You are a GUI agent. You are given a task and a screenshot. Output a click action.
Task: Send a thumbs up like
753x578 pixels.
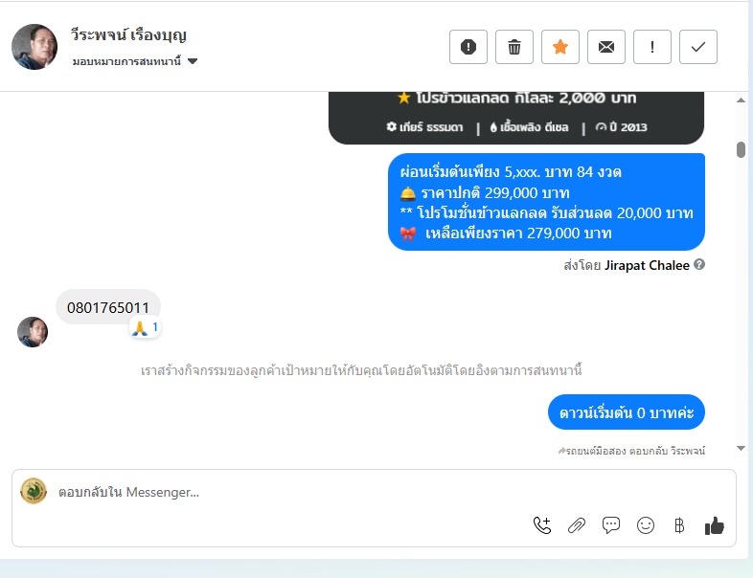pyautogui.click(x=714, y=525)
